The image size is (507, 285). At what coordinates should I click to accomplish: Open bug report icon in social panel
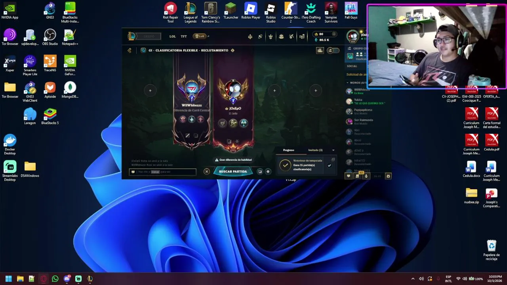click(x=388, y=176)
